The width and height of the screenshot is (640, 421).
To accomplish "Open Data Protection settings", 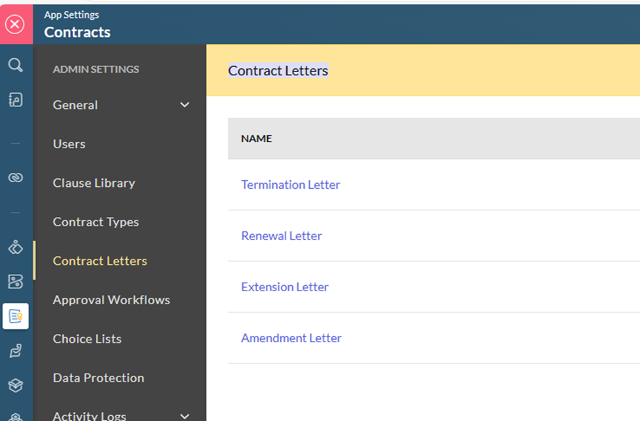I will [x=98, y=378].
